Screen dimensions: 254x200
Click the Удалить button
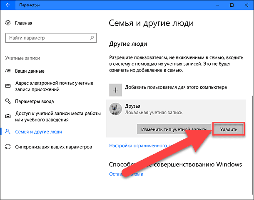point(229,129)
